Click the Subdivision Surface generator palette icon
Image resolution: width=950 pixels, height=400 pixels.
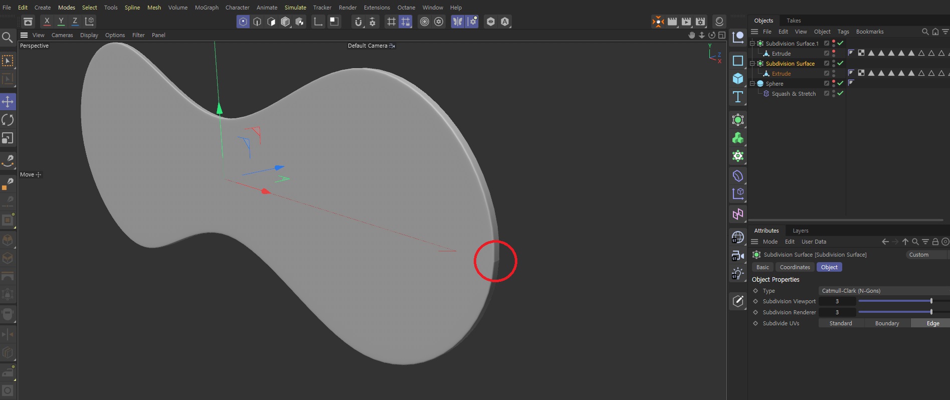[738, 120]
